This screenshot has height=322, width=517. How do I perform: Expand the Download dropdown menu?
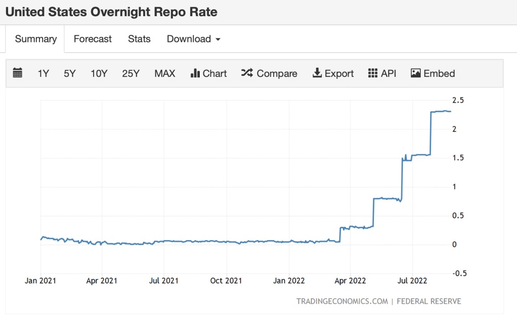(193, 39)
